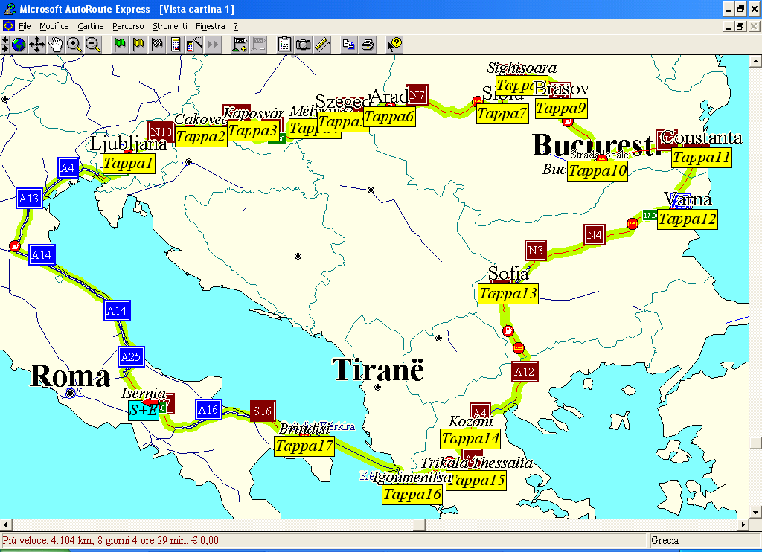The image size is (762, 552).
Task: Click the Tappa9 waypoint label
Action: coord(561,109)
